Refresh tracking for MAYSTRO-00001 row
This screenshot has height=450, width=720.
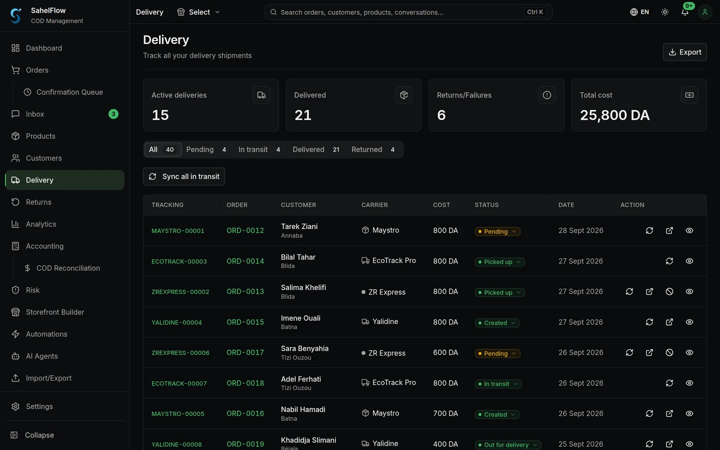point(649,230)
